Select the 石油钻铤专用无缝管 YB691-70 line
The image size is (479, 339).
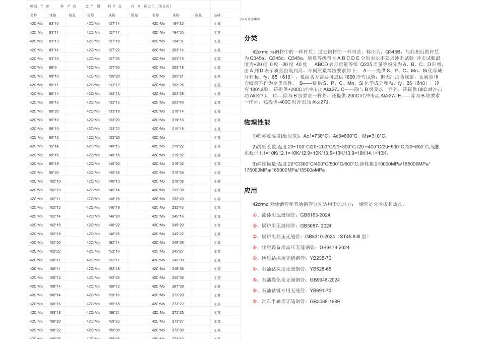[x=292, y=291]
